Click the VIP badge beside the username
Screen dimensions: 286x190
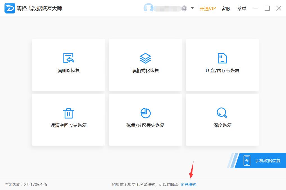point(184,8)
